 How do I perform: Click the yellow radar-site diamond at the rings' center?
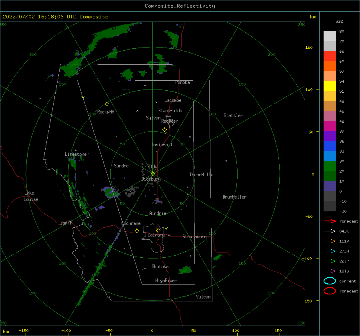point(153,174)
